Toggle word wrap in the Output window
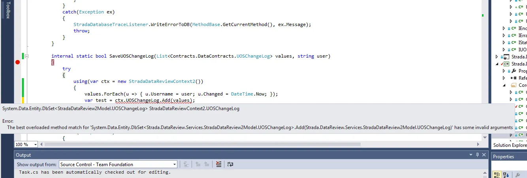This screenshot has height=178, width=527. (230, 164)
